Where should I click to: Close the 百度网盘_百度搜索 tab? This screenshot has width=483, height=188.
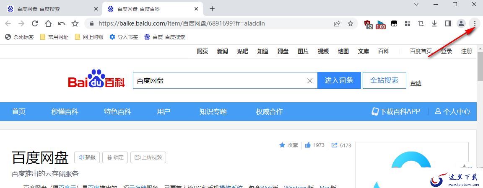[x=96, y=9]
